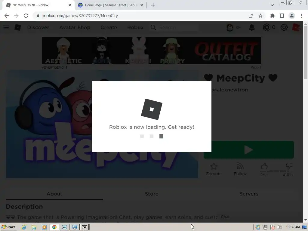The width and height of the screenshot is (308, 231).
Task: Open the Robux page from Roblox nav
Action: (x=135, y=27)
